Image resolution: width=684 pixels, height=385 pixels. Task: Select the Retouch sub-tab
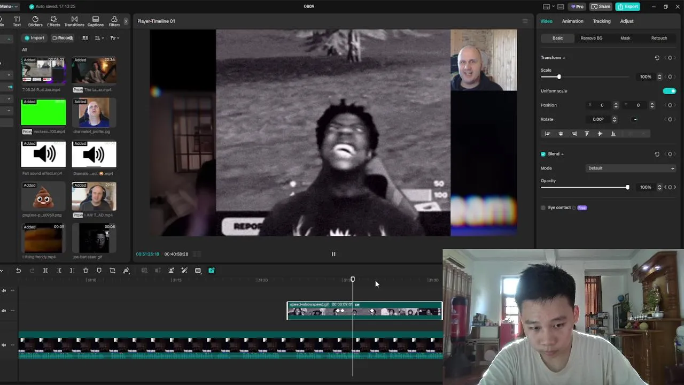coord(659,38)
